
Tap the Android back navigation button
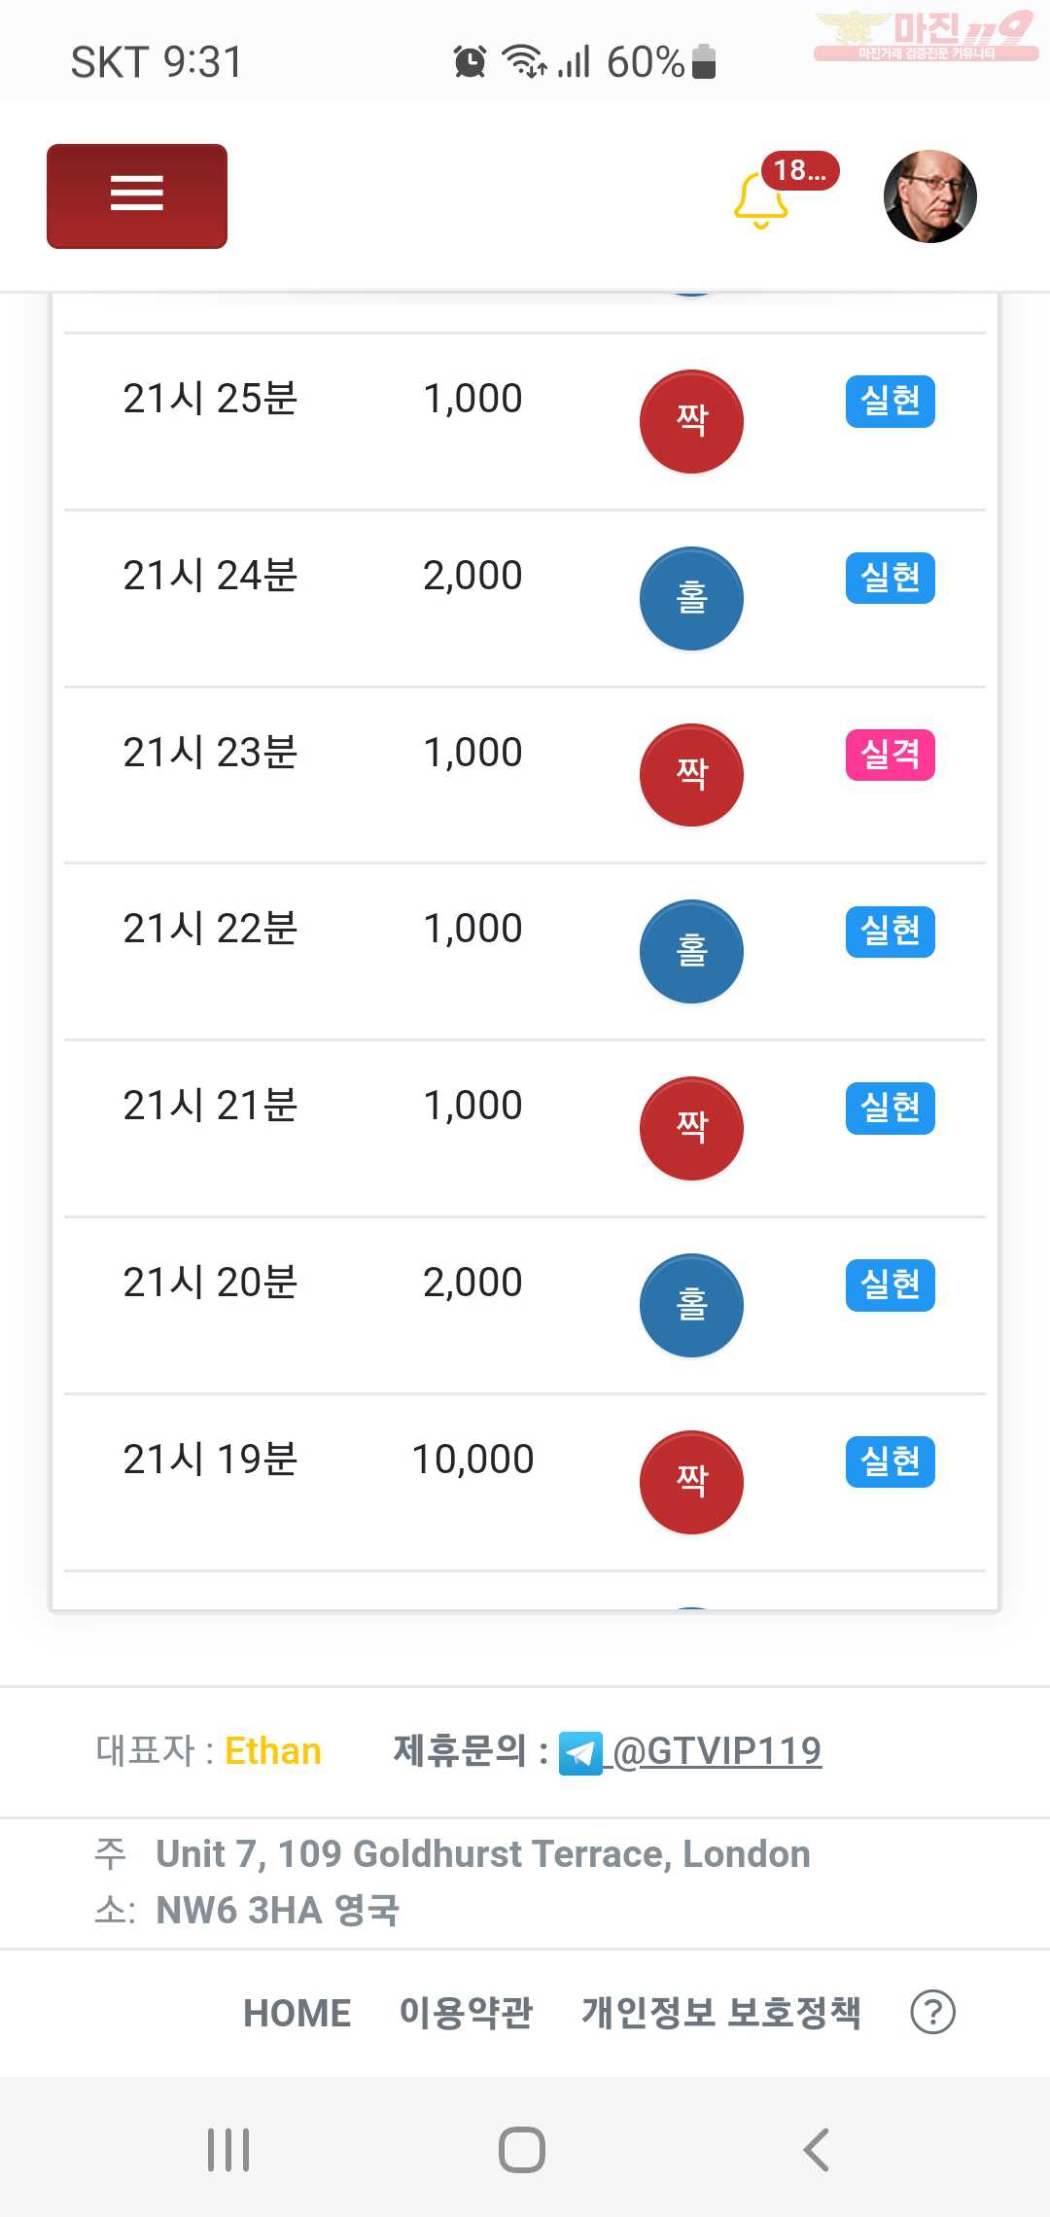click(817, 2150)
